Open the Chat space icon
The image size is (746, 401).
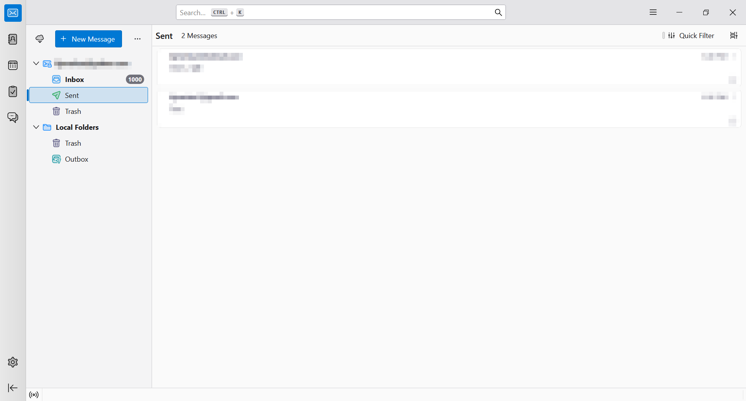coord(13,117)
